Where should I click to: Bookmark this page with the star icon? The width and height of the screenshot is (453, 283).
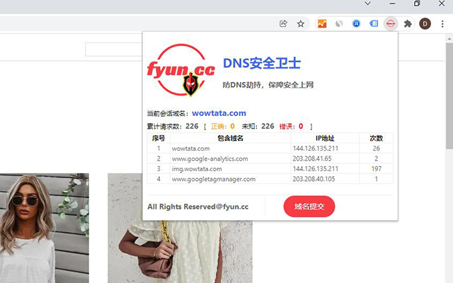click(x=300, y=23)
